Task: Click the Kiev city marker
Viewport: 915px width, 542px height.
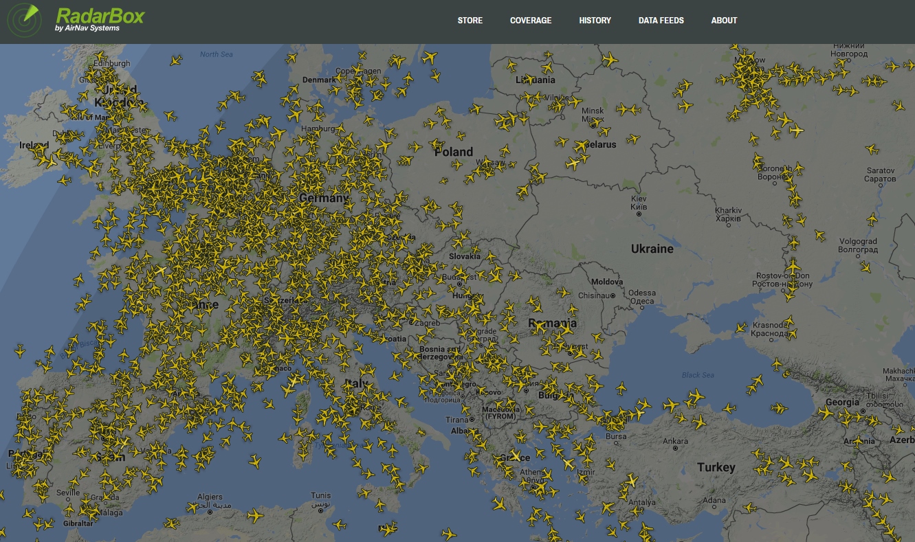Action: (639, 214)
